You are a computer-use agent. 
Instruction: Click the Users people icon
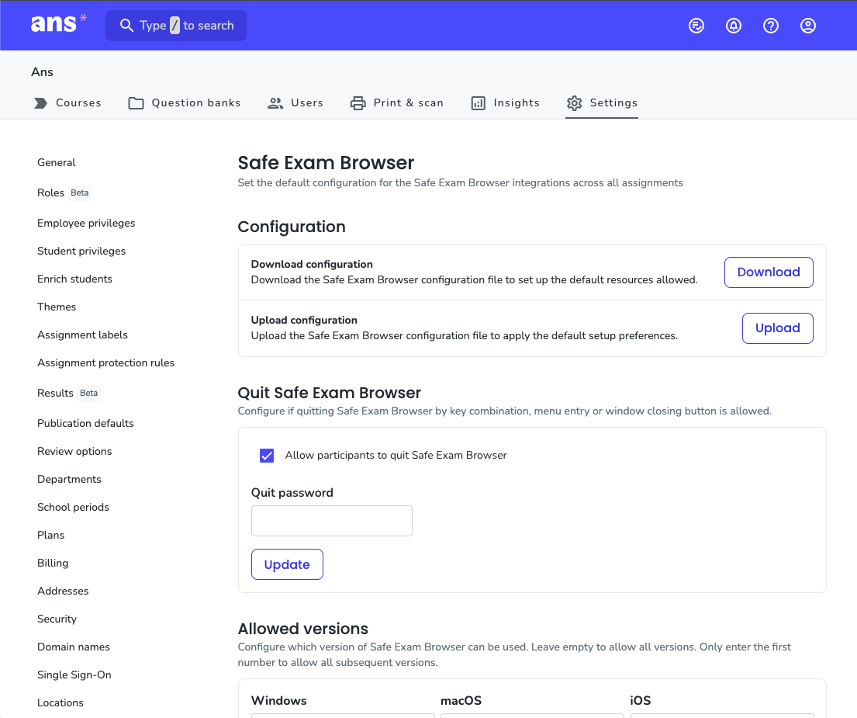tap(275, 102)
